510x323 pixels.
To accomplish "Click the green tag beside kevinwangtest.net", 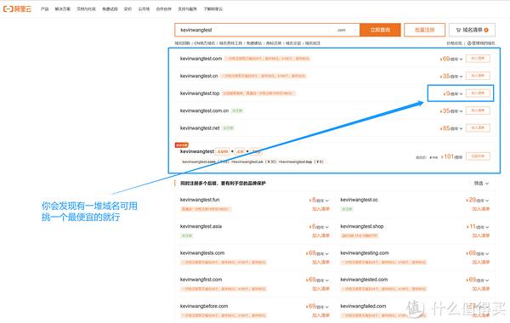I will pos(229,127).
